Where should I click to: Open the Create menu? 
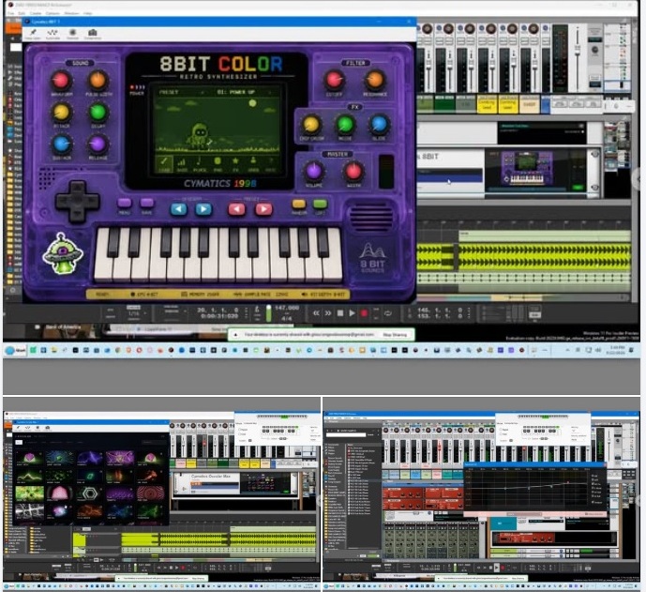[x=36, y=13]
